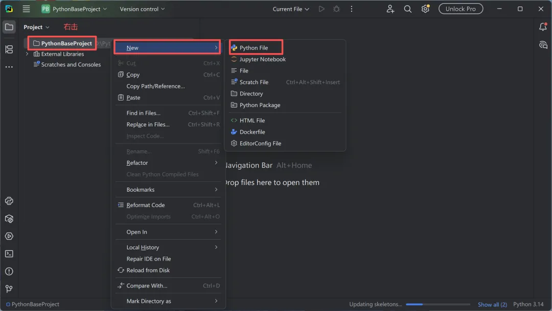Image resolution: width=552 pixels, height=311 pixels.
Task: Create a new Python Package
Action: pos(285,105)
